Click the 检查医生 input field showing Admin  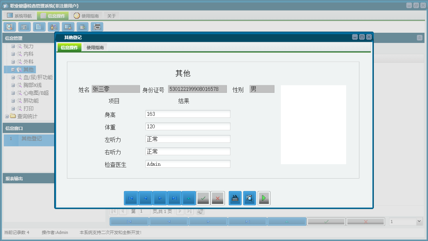pos(187,164)
